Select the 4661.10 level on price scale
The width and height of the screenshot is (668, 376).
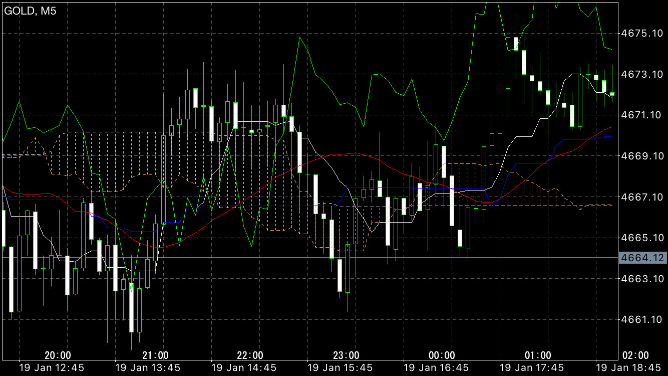642,319
